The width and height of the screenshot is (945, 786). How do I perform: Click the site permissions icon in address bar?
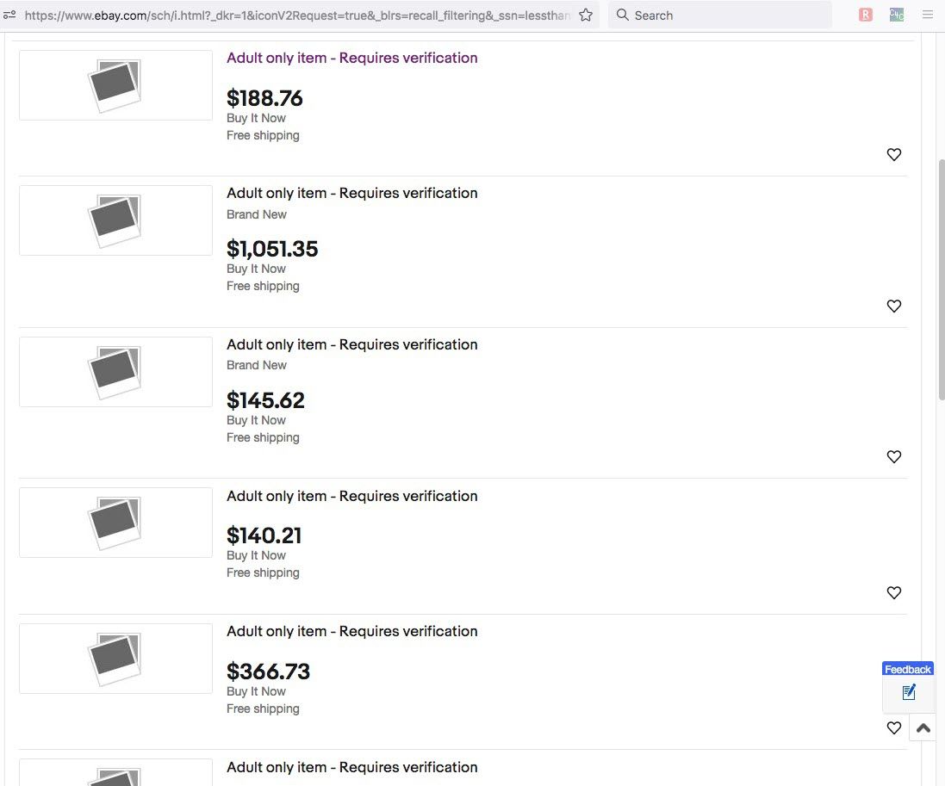(9, 15)
